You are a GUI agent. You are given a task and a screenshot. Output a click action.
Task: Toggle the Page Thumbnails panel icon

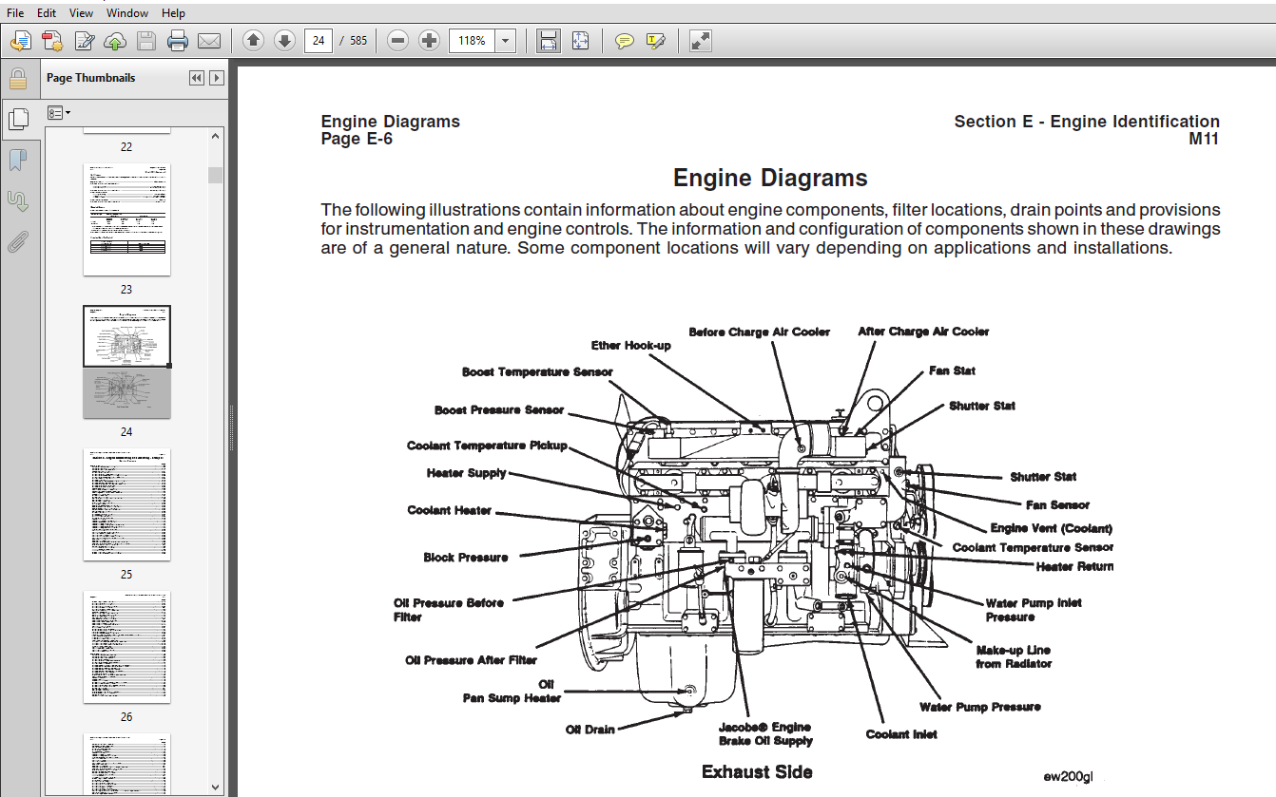18,119
